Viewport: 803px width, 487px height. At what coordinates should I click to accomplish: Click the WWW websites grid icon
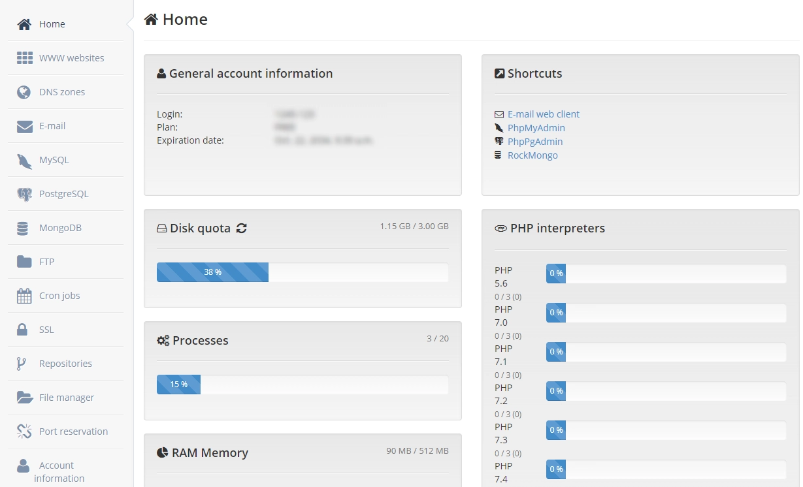[x=25, y=58]
